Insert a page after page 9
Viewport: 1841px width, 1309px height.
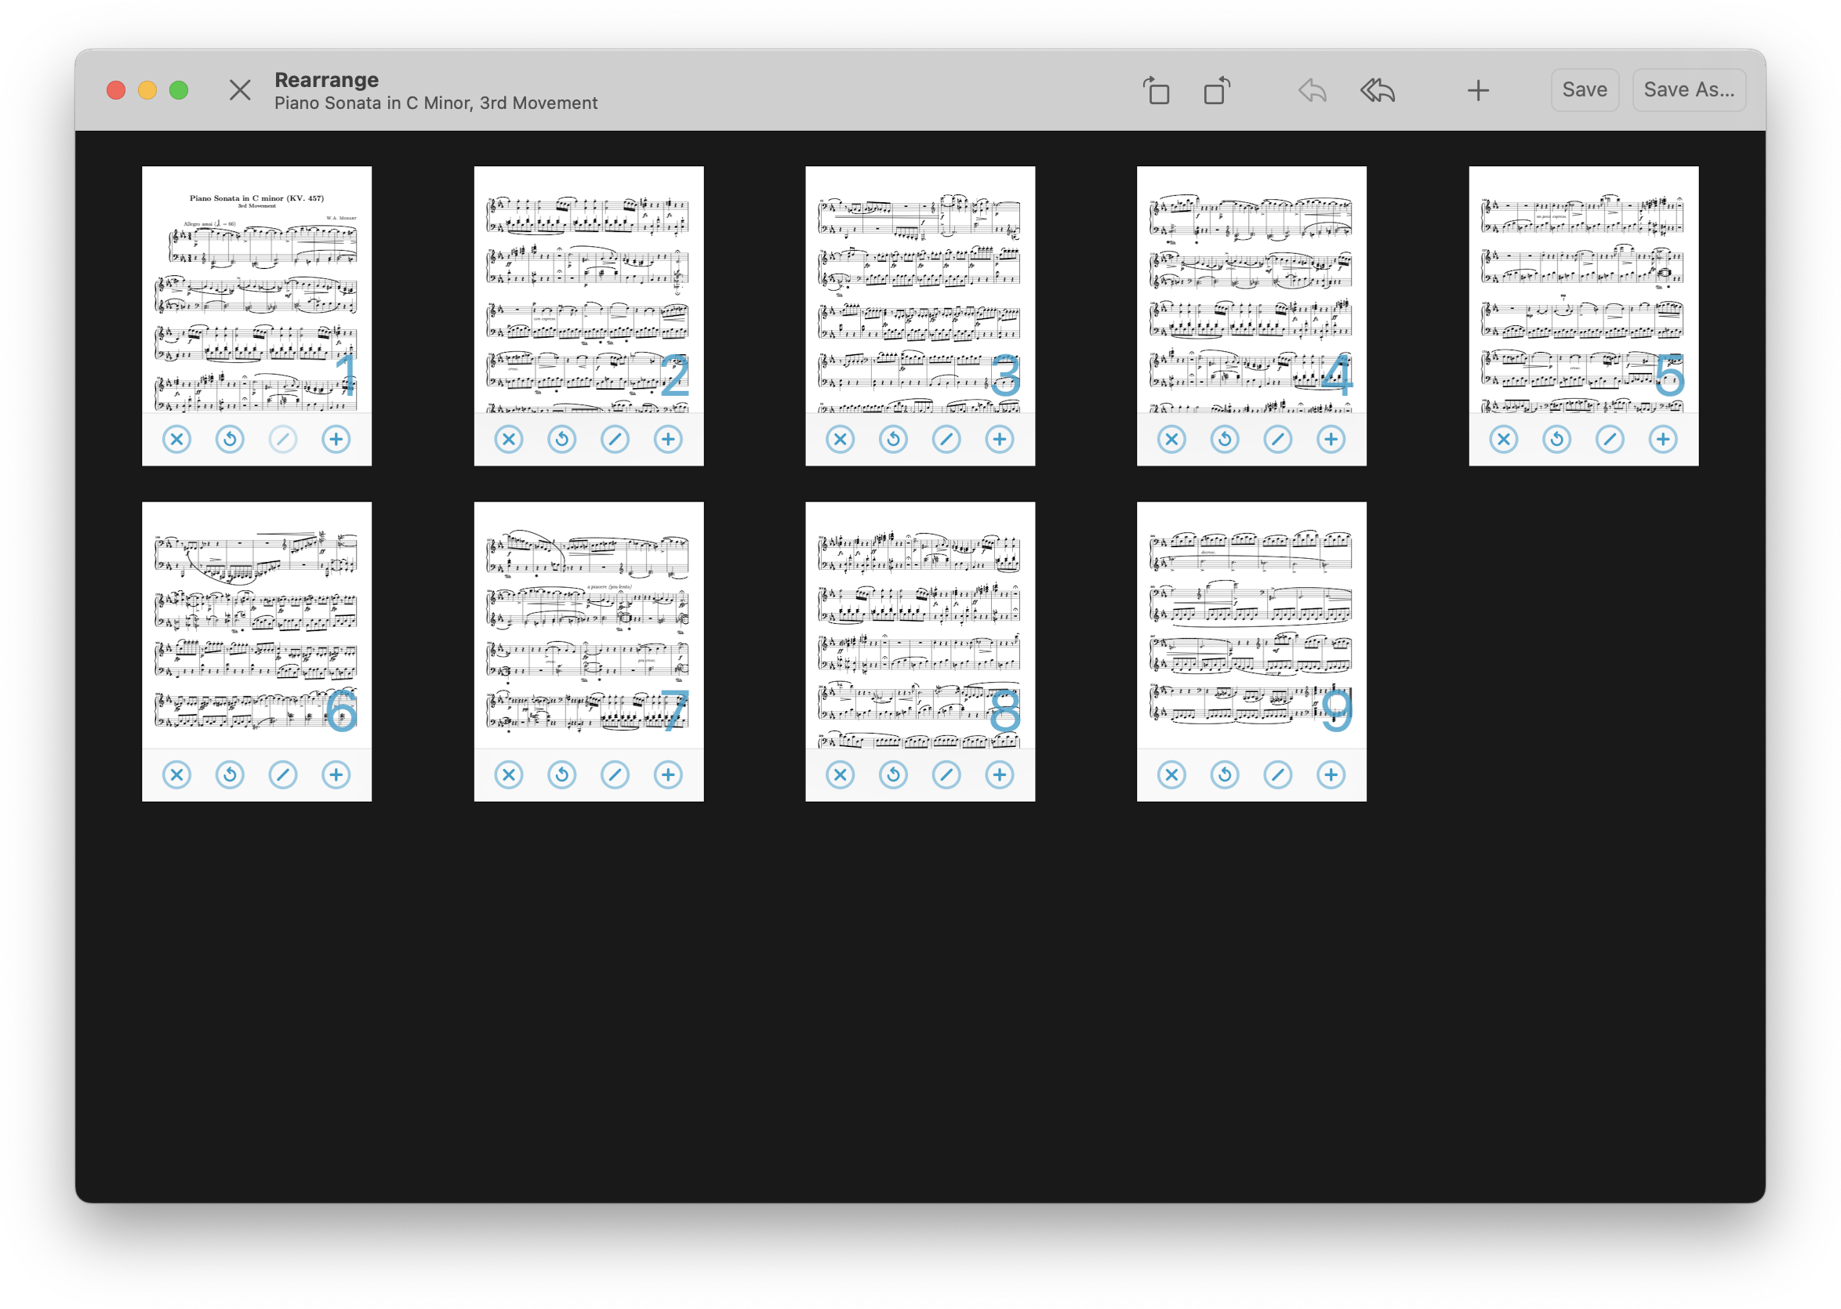pos(1331,774)
